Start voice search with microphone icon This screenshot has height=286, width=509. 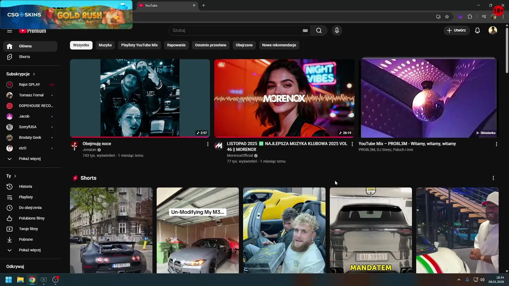[337, 31]
